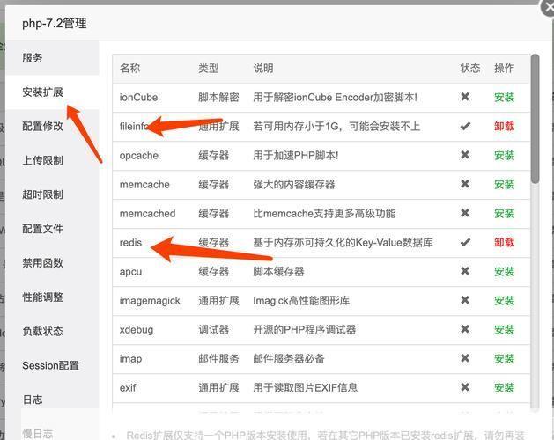Click the apcu extension name
Viewport: 554px width, 440px height.
pyautogui.click(x=130, y=272)
